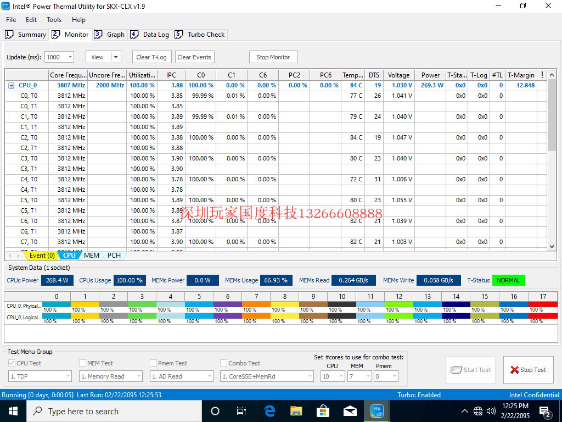The image size is (562, 422).
Task: Click core 17 red color bar in physical row
Action: coord(543,304)
